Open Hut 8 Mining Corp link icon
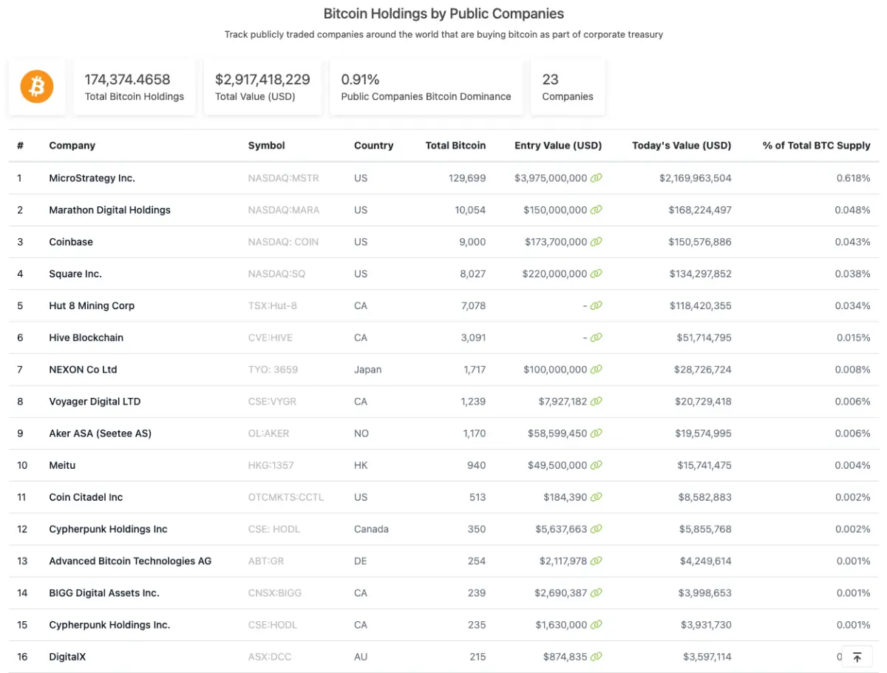887x673 pixels. click(x=597, y=305)
